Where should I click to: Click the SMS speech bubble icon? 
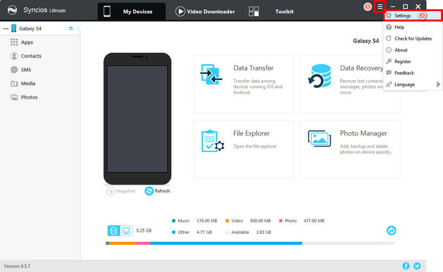(x=14, y=70)
